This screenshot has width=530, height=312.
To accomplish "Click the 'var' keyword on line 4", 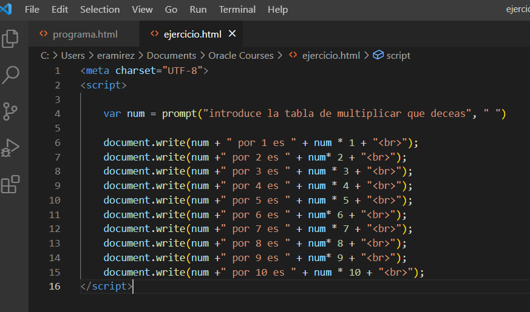I will click(112, 114).
